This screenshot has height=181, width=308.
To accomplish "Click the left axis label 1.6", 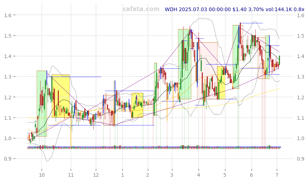I will tap(8, 15).
